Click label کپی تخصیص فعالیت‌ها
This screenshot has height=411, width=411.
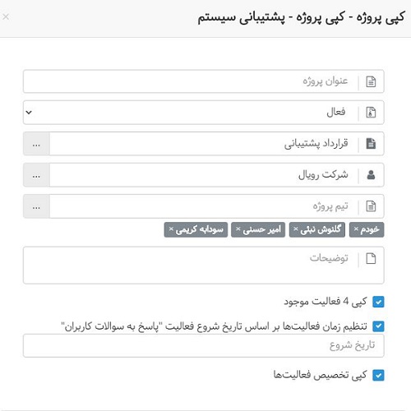tap(320, 375)
